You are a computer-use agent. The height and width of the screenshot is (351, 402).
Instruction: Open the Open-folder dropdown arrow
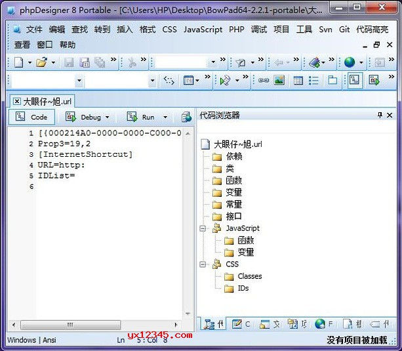[x=53, y=62]
